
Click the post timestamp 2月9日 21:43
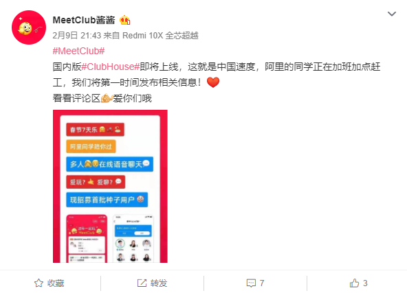[x=76, y=36]
